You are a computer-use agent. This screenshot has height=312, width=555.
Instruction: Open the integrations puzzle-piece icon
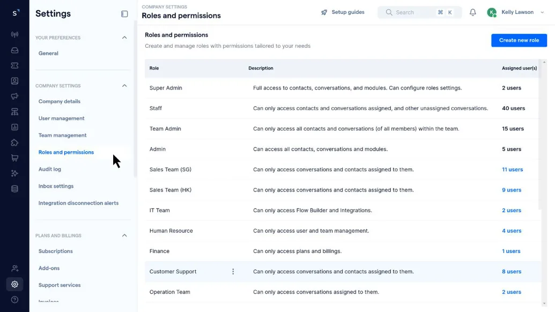click(14, 143)
